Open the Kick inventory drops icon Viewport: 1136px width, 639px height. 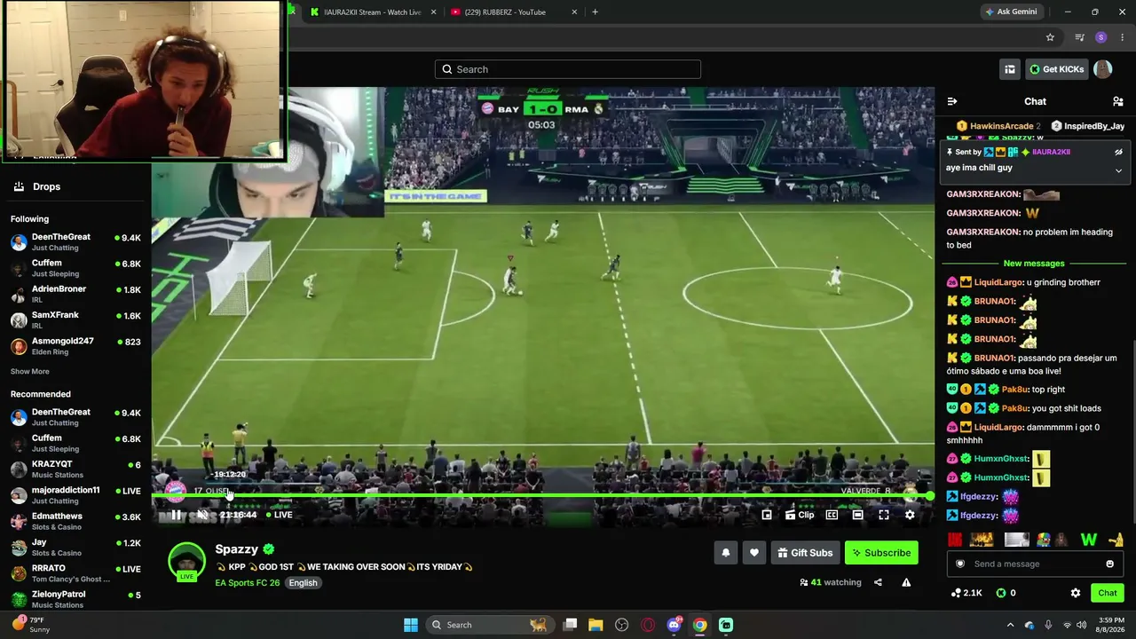[x=1010, y=69]
